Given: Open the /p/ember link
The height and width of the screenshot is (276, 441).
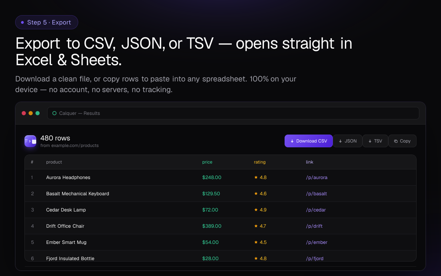Looking at the screenshot, I should pyautogui.click(x=317, y=242).
